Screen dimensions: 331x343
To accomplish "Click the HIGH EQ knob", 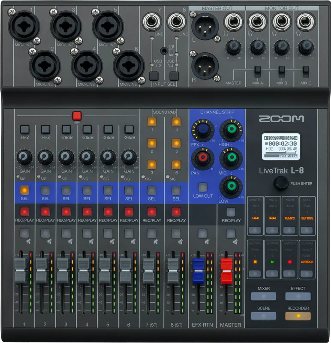I will point(231,129).
